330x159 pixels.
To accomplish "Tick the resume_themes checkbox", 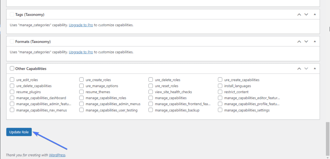I will coord(81,92).
